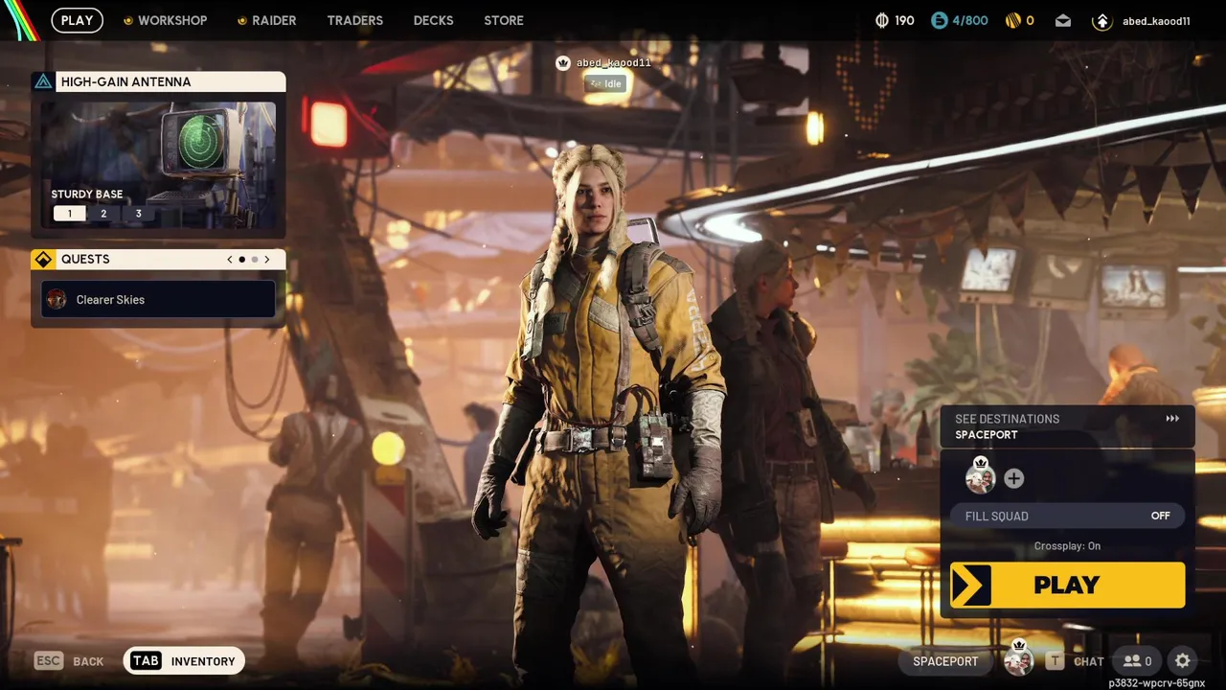1226x690 pixels.
Task: Open the CHAT button
Action: pyautogui.click(x=1075, y=661)
